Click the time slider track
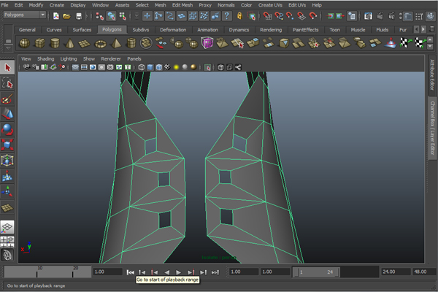This screenshot has width=438, height=292. (x=47, y=272)
